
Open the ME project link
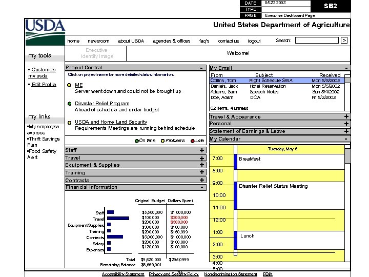point(78,85)
